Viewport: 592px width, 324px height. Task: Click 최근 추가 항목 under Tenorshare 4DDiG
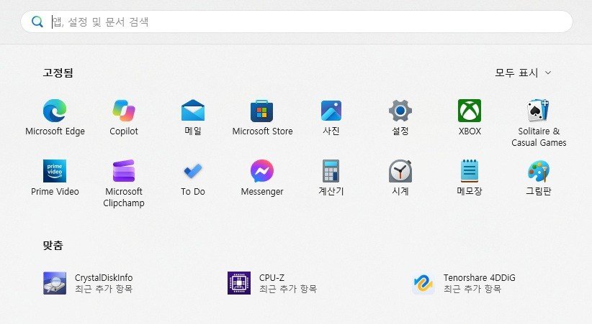pyautogui.click(x=472, y=289)
